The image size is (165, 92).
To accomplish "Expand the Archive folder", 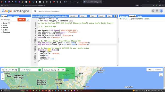I will point(2,30).
